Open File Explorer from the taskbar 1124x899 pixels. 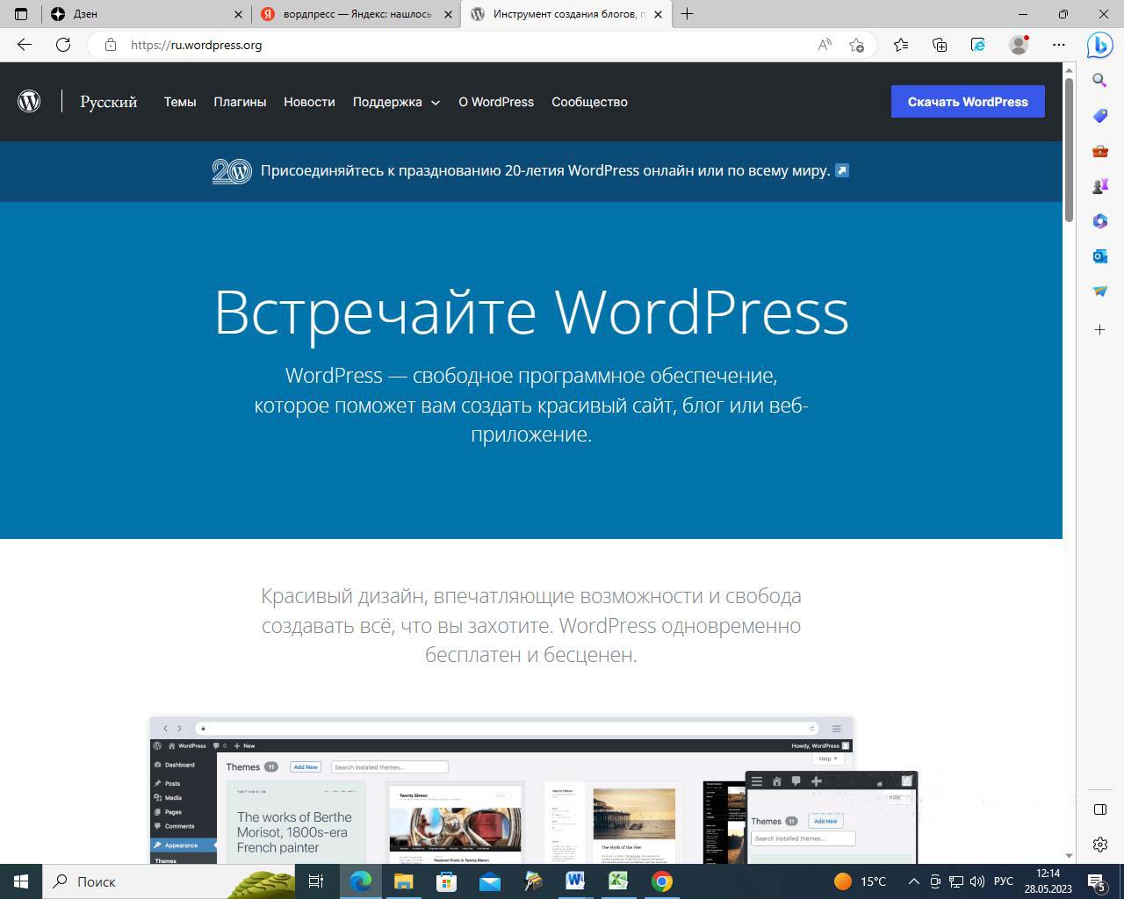[x=403, y=881]
